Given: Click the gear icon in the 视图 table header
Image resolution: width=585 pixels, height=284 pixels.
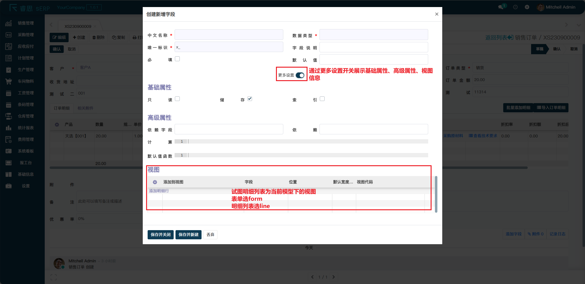Looking at the screenshot, I should coord(155,182).
